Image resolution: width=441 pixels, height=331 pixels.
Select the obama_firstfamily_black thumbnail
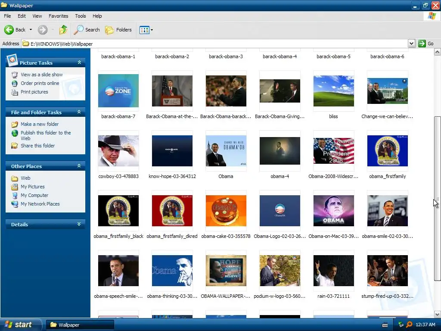118,211
